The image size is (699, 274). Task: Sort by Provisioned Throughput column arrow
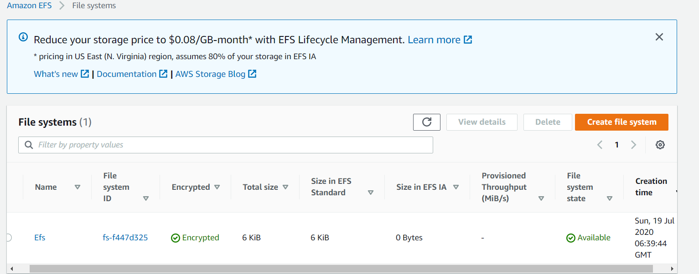click(541, 198)
